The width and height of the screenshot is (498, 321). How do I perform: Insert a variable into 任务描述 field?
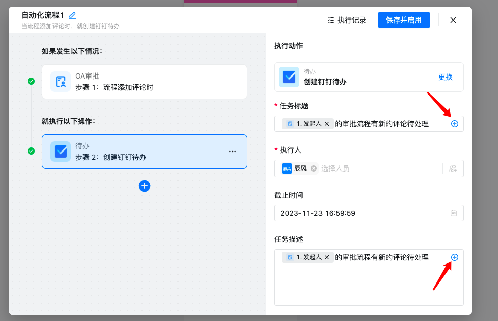click(x=455, y=257)
